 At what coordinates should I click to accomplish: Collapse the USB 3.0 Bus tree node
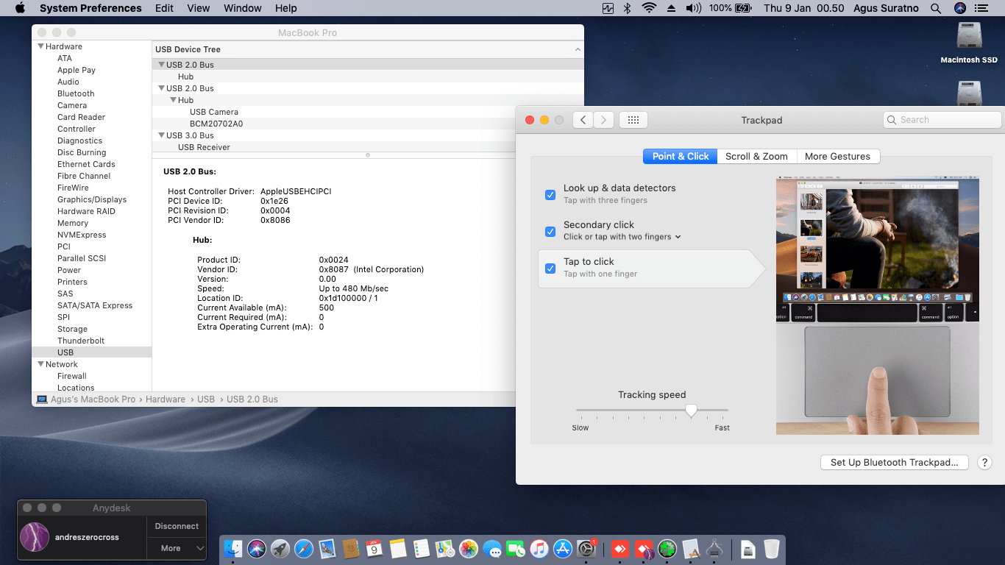click(x=162, y=135)
